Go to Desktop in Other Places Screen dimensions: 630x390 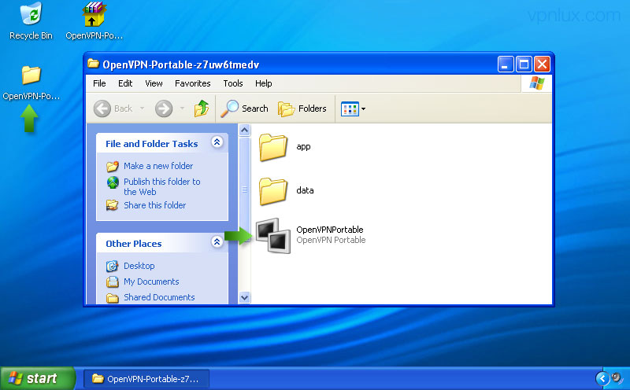coord(139,266)
